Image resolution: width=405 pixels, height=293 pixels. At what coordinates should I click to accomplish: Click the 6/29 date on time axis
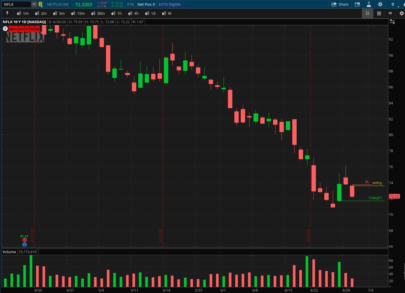(x=346, y=290)
